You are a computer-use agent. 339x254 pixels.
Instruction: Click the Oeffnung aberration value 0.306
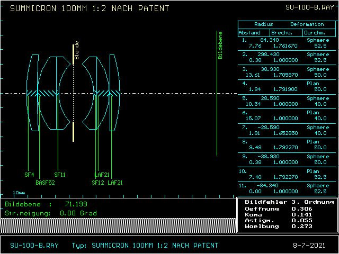coord(300,208)
